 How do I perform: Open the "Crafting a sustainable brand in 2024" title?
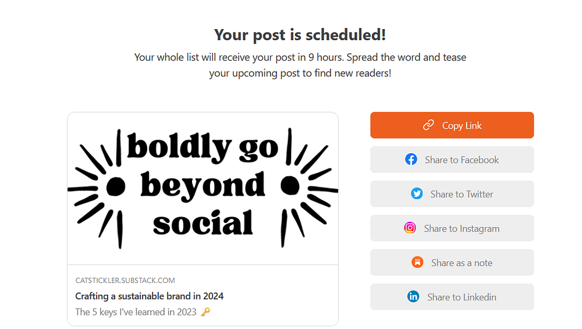pyautogui.click(x=150, y=296)
